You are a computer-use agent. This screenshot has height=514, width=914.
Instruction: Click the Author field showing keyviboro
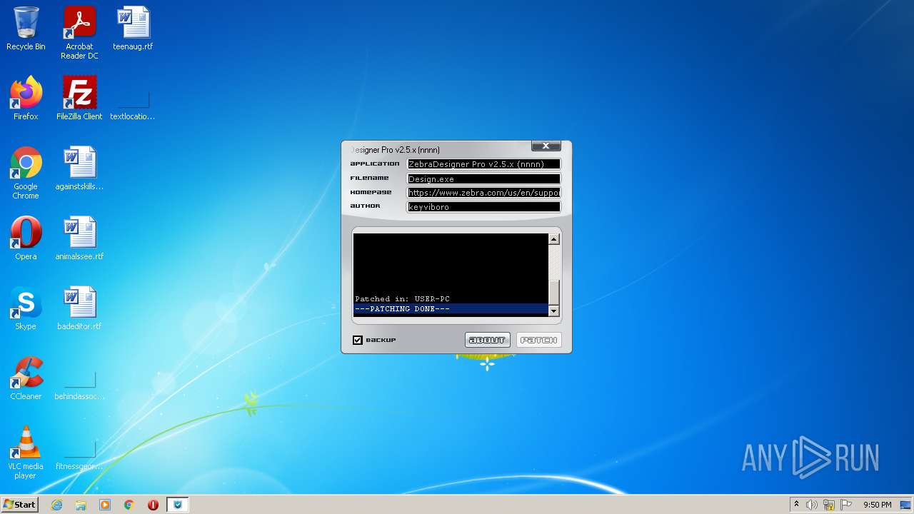tap(483, 207)
